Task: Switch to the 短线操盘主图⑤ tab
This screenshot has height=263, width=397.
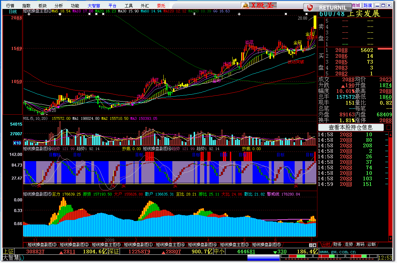Action: pyautogui.click(x=106, y=245)
